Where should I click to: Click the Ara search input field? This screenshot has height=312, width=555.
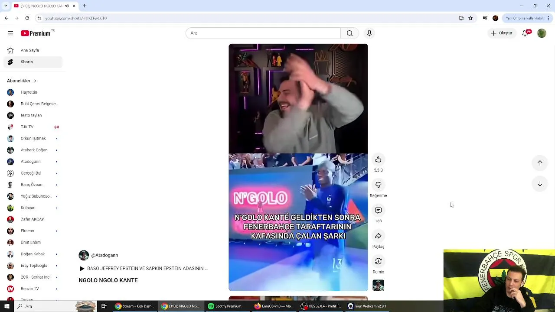(x=263, y=33)
